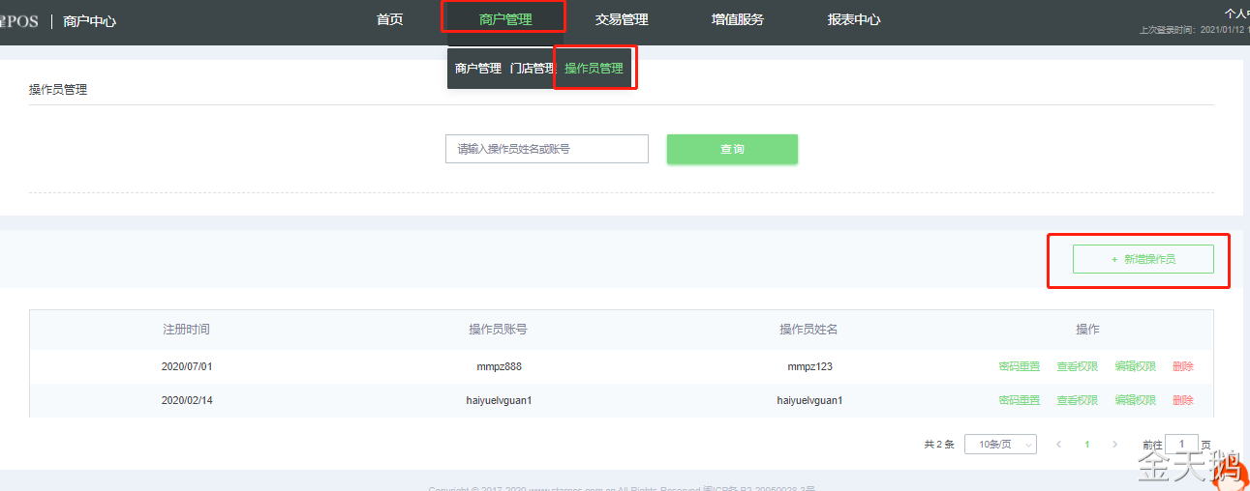Select 操作员管理 in the submenu

[594, 69]
